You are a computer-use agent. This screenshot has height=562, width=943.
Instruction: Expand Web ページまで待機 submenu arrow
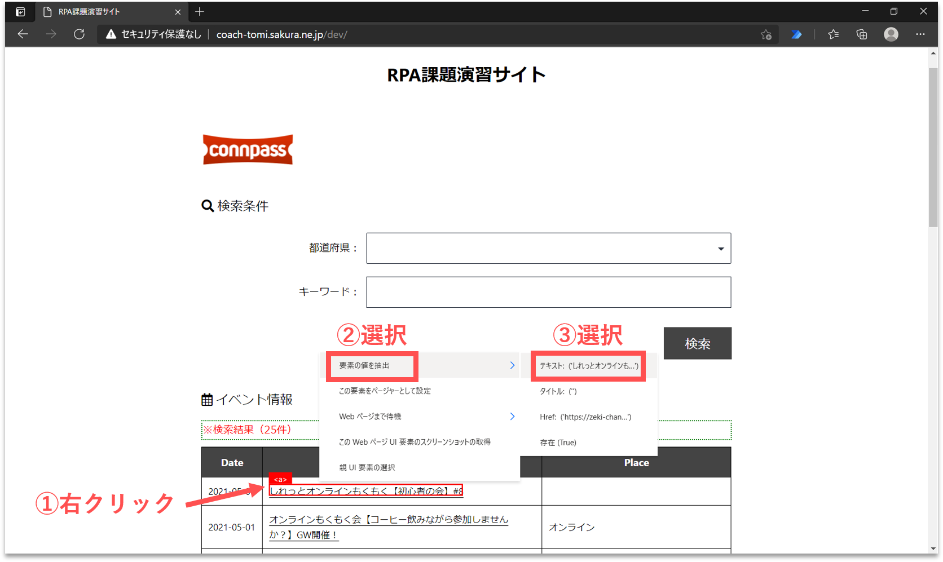[512, 417]
